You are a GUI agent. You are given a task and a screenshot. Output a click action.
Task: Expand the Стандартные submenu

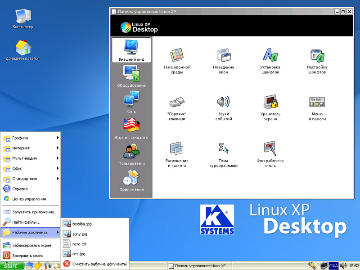[x=31, y=179]
